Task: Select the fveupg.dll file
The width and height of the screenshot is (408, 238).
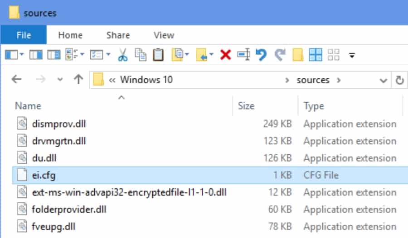Action: [x=53, y=227]
